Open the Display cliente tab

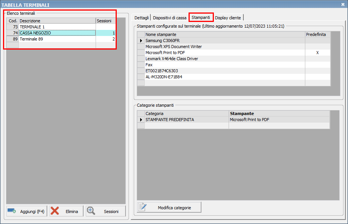pyautogui.click(x=228, y=17)
